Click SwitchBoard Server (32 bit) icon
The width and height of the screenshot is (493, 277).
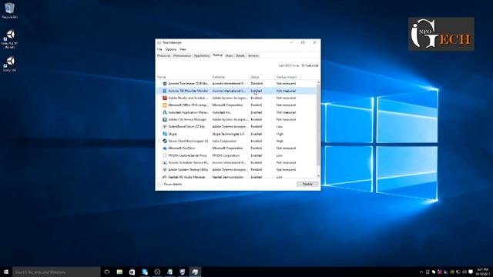[x=164, y=126]
